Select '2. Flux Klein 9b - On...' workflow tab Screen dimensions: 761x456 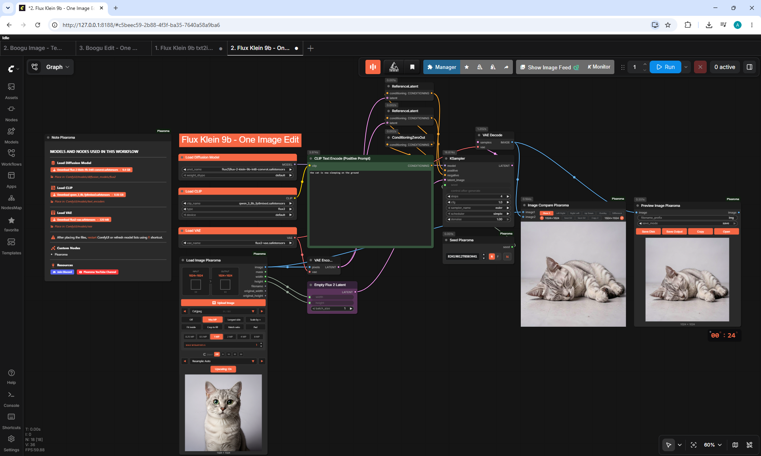coord(265,48)
